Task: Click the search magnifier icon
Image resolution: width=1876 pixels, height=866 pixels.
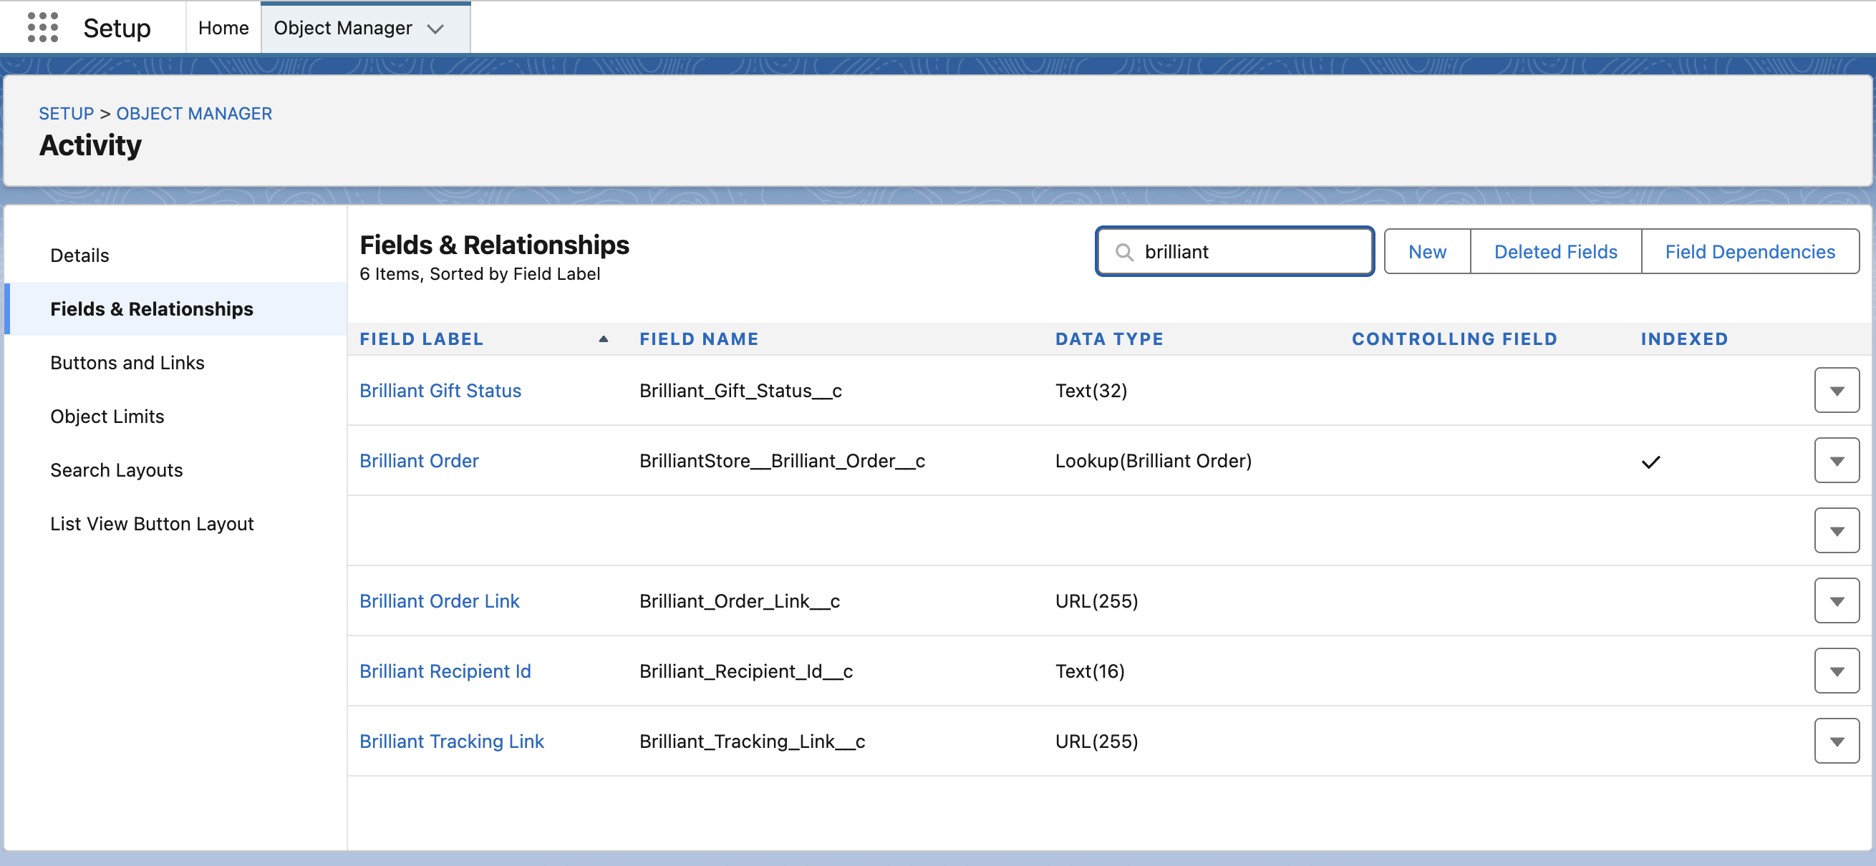Action: 1124,252
